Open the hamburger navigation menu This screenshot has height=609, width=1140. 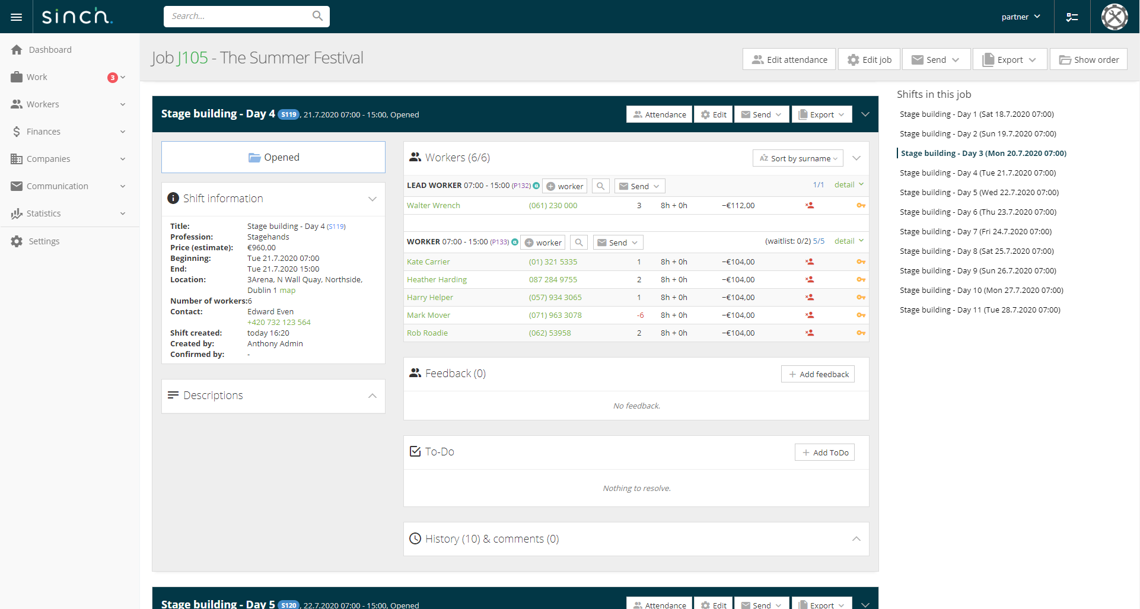(x=16, y=16)
